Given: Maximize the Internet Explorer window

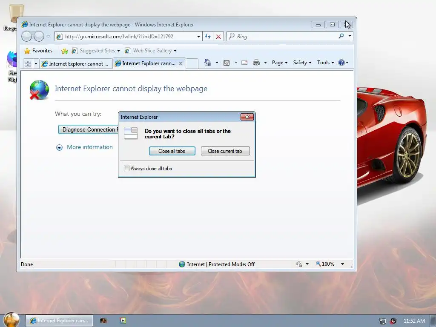Looking at the screenshot, I should pos(332,25).
